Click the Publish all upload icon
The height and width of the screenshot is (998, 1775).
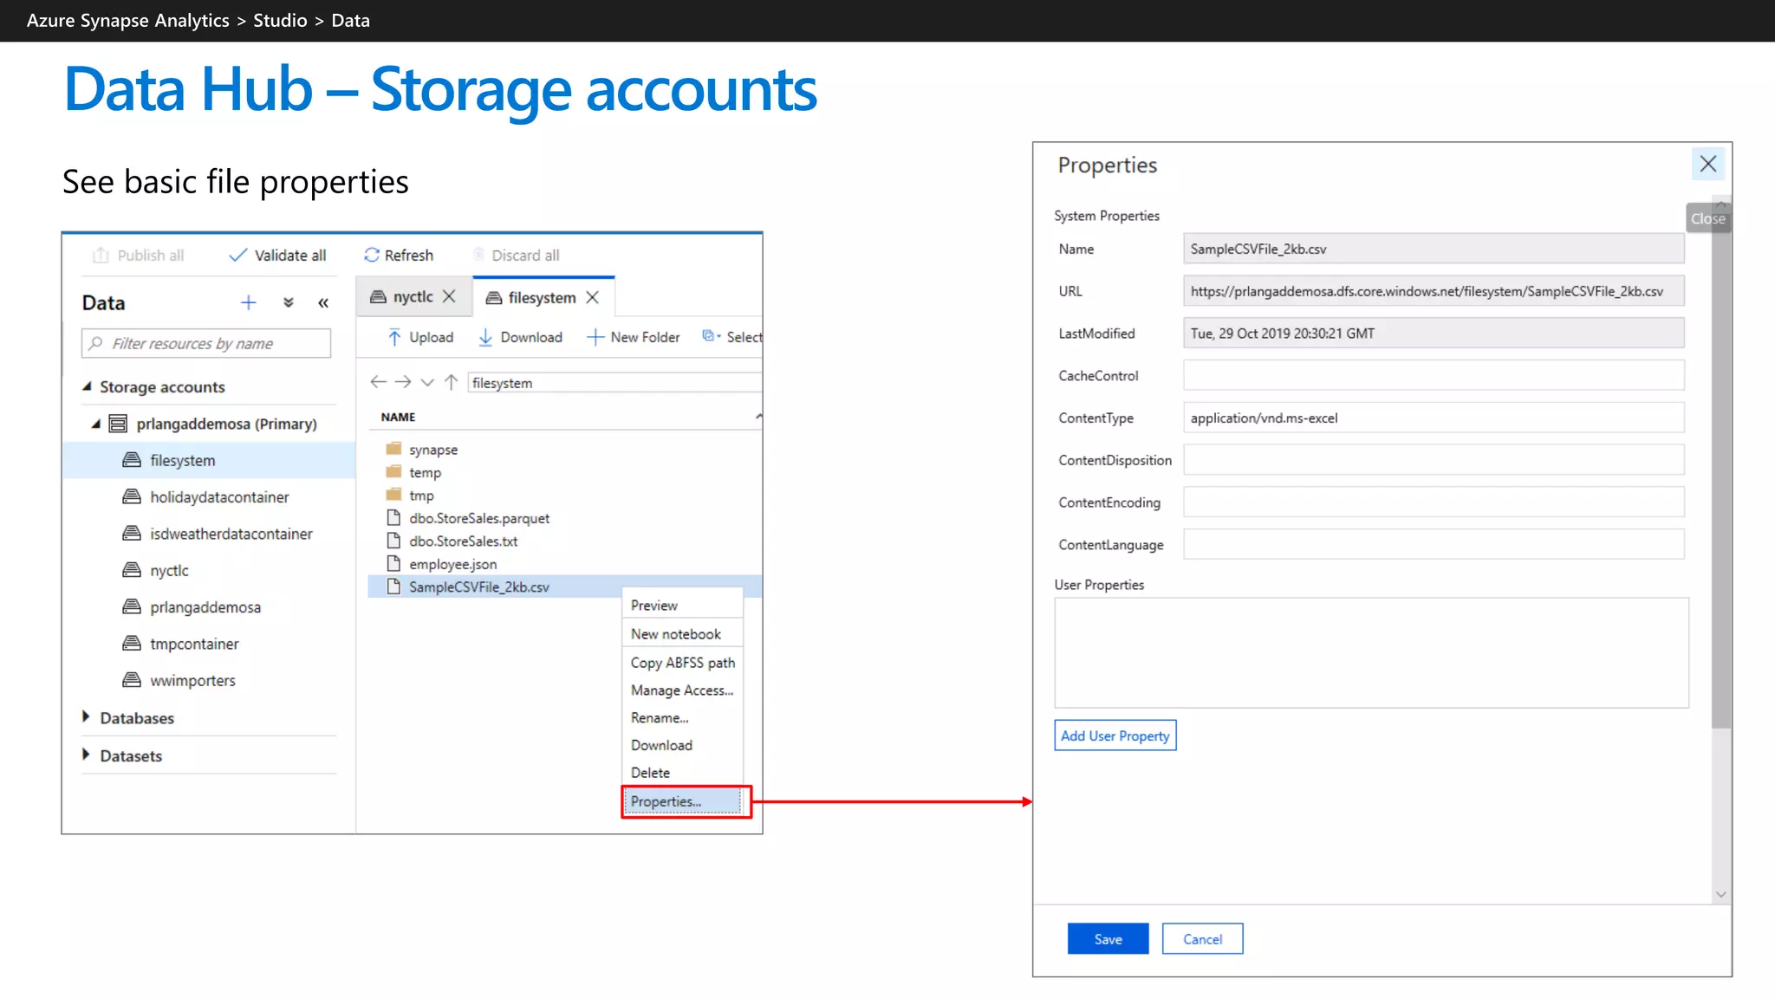[101, 255]
